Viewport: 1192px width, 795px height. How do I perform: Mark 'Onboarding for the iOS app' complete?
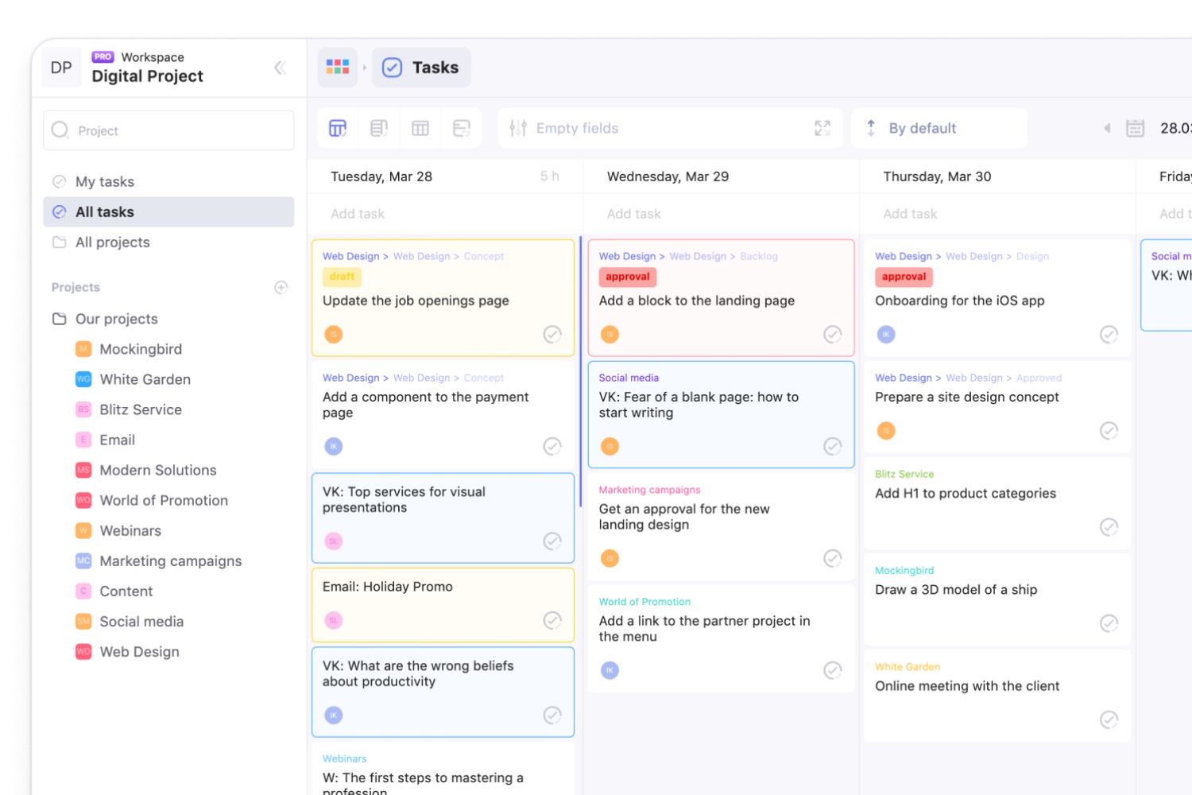[1109, 335]
